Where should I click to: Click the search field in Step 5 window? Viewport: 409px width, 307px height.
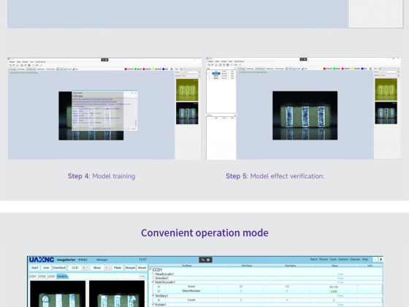pos(388,72)
